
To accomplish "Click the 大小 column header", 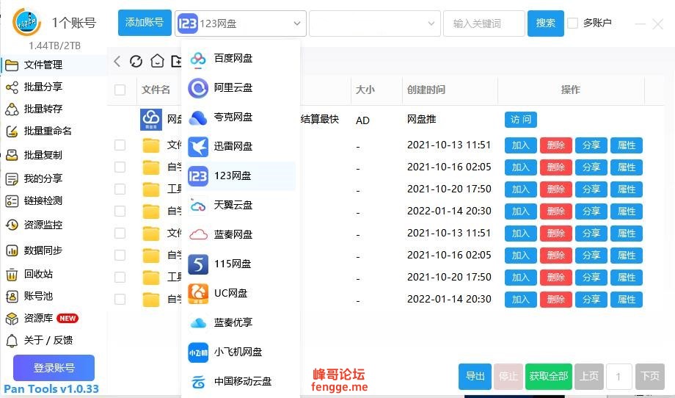I will coord(365,90).
